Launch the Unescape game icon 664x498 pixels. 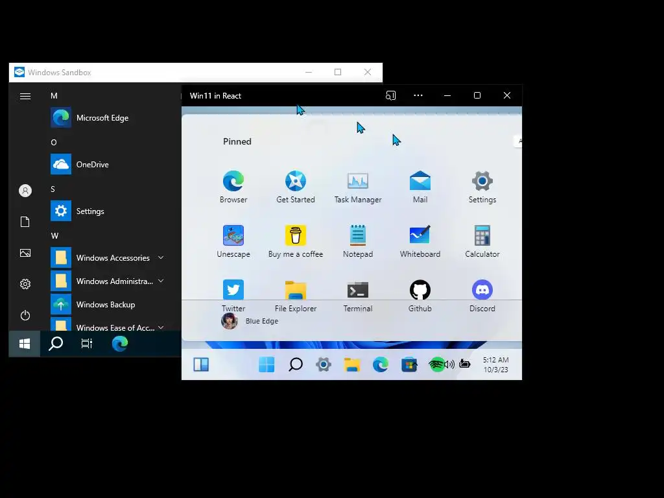pyautogui.click(x=233, y=235)
